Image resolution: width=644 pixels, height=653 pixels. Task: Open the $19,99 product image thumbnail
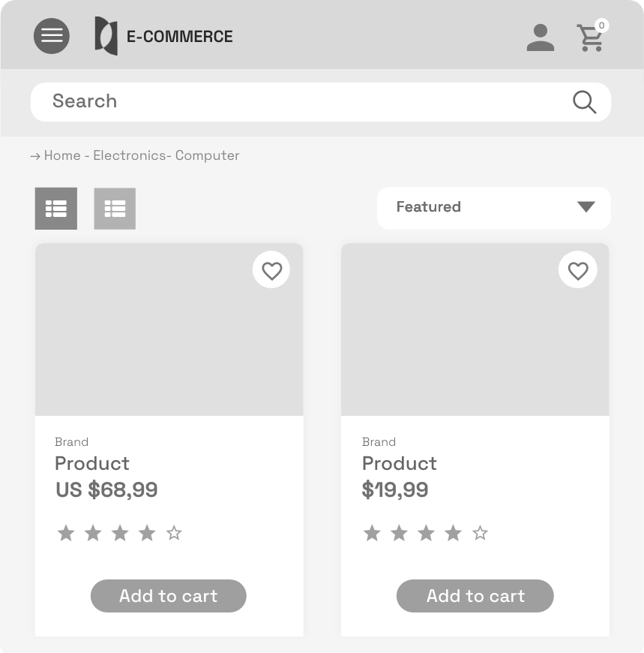(x=475, y=330)
